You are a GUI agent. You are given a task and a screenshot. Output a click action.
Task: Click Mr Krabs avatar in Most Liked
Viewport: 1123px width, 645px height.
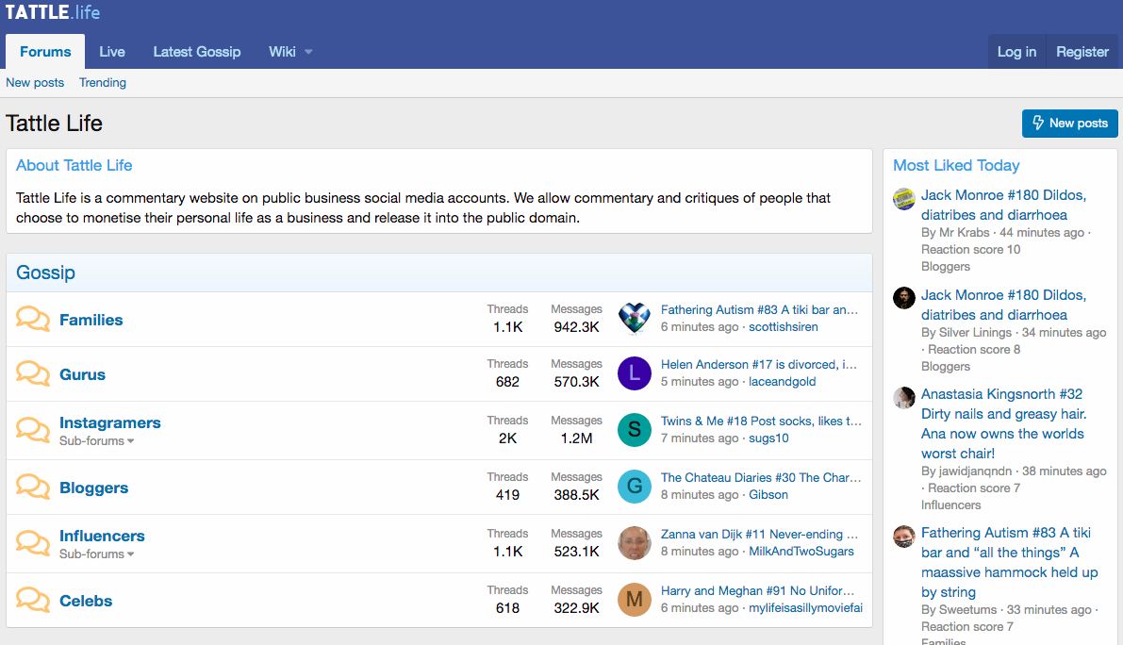point(904,199)
